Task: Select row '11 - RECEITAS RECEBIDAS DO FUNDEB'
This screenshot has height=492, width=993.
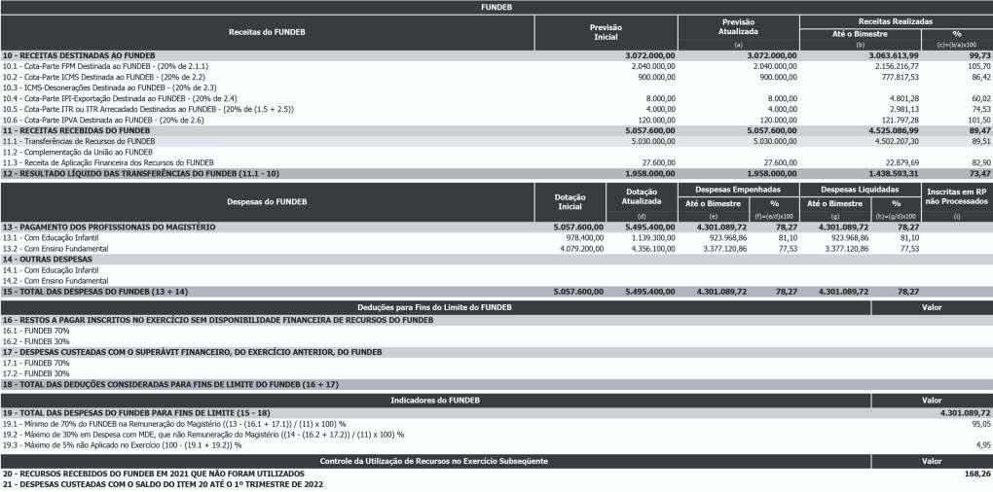Action: pos(496,130)
